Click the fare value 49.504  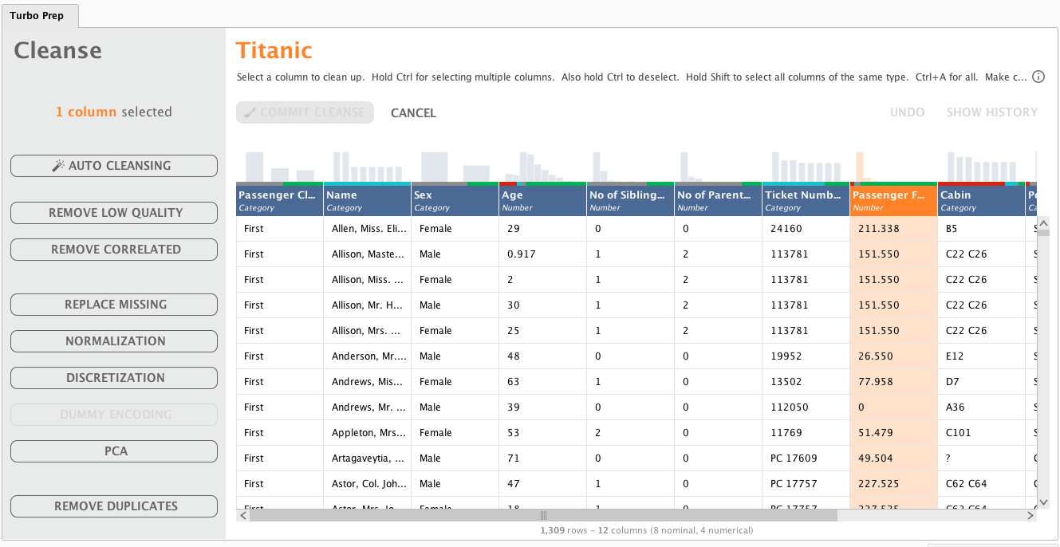[893, 458]
